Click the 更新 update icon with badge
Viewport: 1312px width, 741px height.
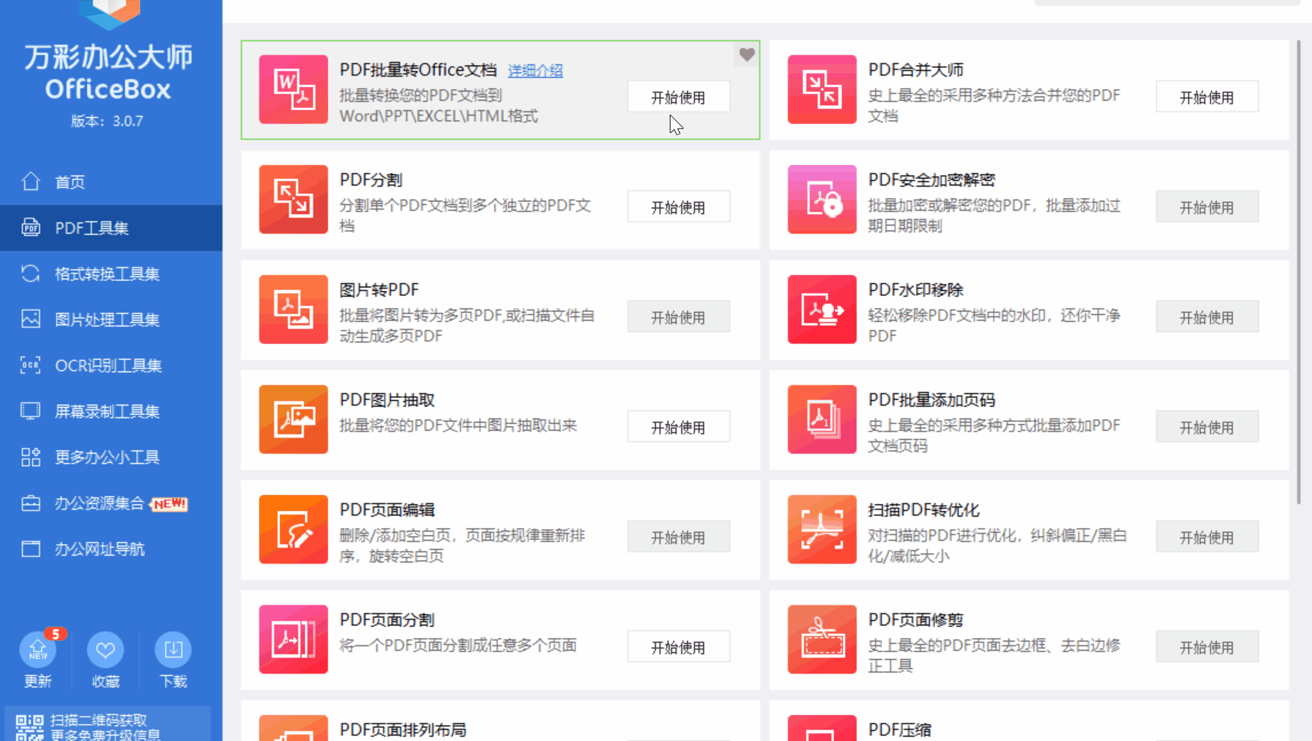pos(38,650)
